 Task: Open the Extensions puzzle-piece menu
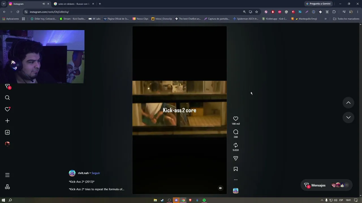click(x=334, y=12)
